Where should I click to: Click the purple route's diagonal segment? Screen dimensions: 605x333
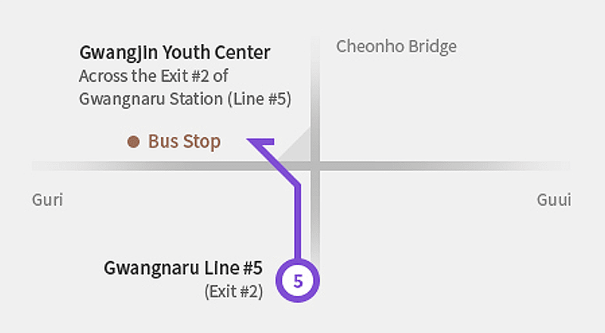[x=278, y=163]
